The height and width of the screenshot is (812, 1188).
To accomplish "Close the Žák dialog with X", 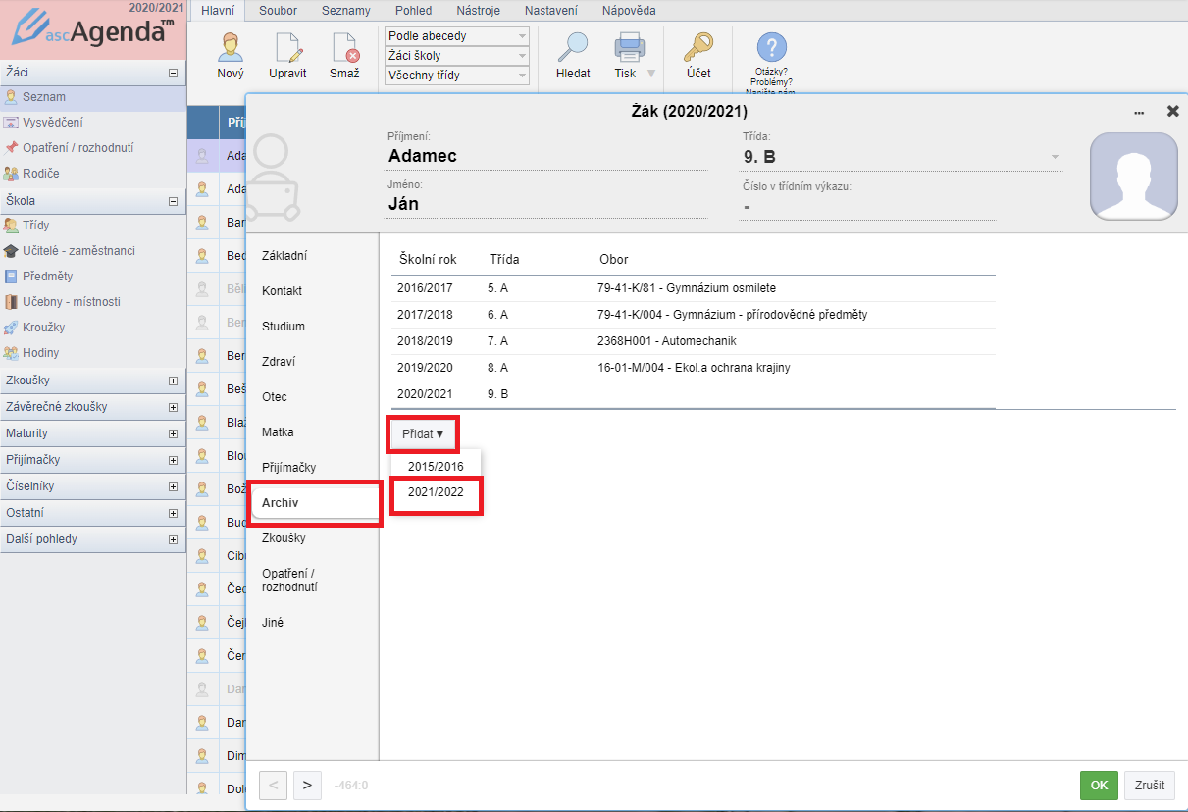I will pos(1172,111).
